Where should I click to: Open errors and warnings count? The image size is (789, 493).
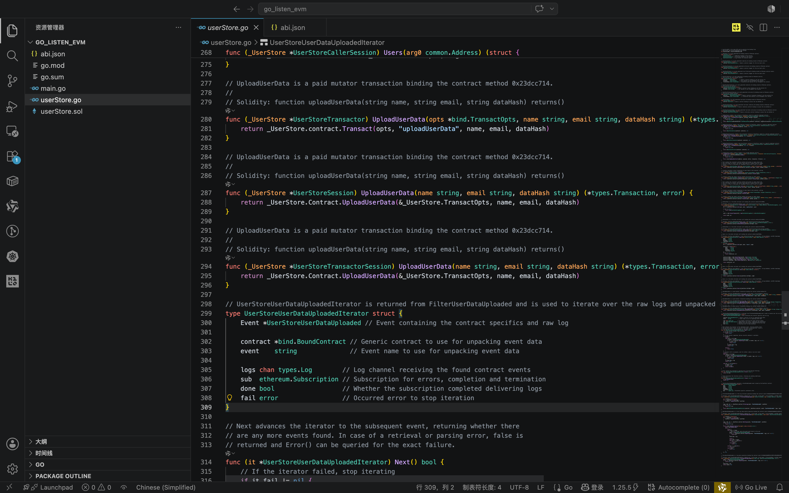tap(97, 487)
